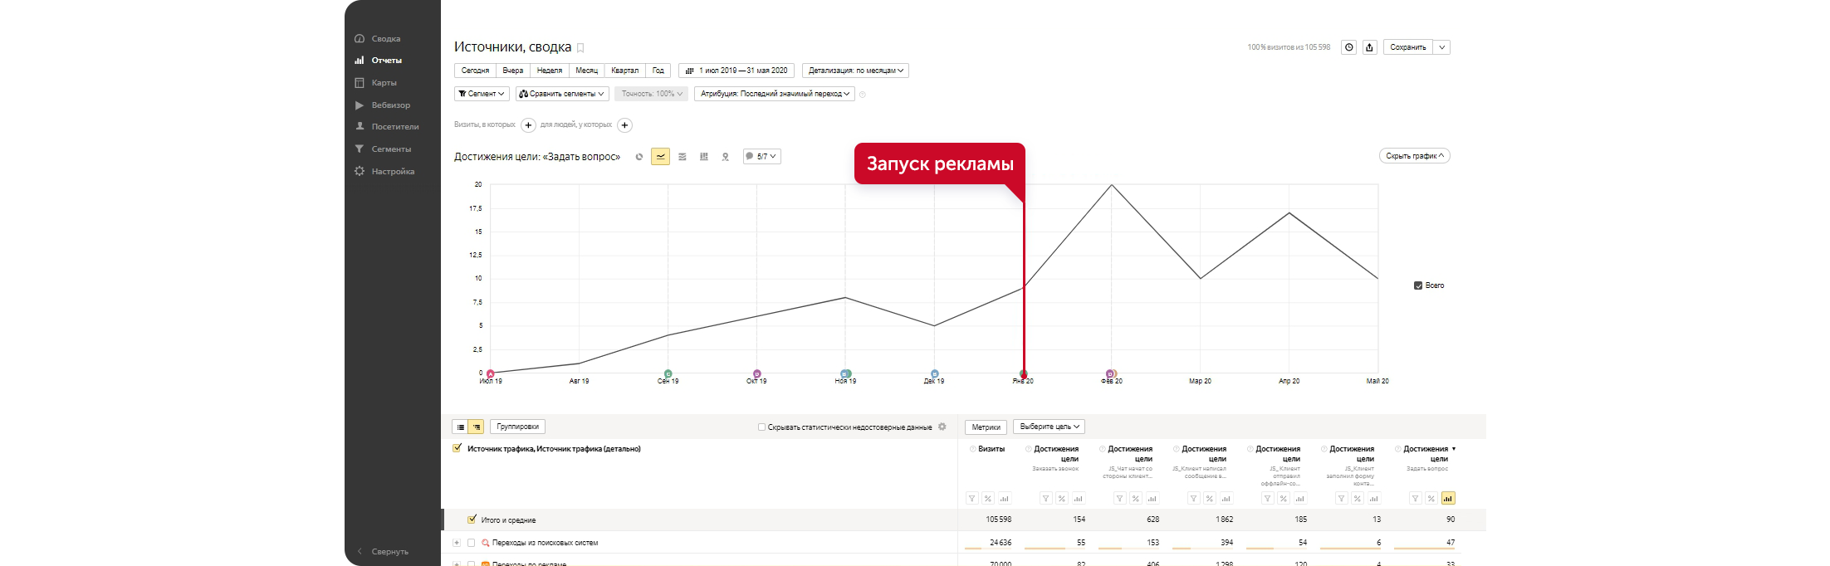Click the Настройка gear icon in sidebar
This screenshot has height=566, width=1830.
(x=360, y=171)
